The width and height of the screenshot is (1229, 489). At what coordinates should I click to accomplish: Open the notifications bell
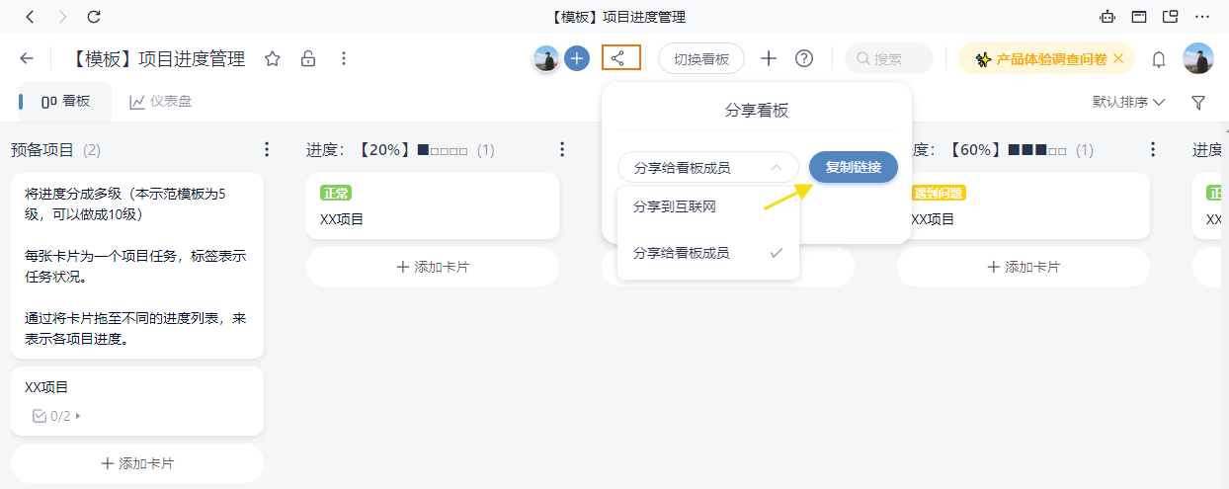point(1159,59)
